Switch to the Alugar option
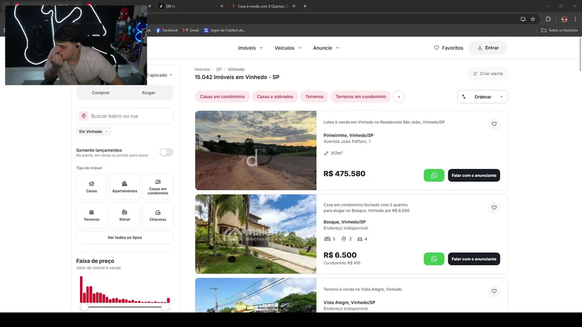The image size is (582, 327). [149, 93]
